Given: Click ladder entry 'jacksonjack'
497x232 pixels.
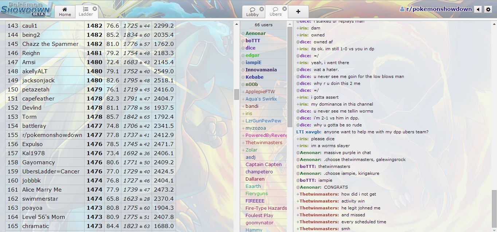Looking at the screenshot, I should coord(38,80).
